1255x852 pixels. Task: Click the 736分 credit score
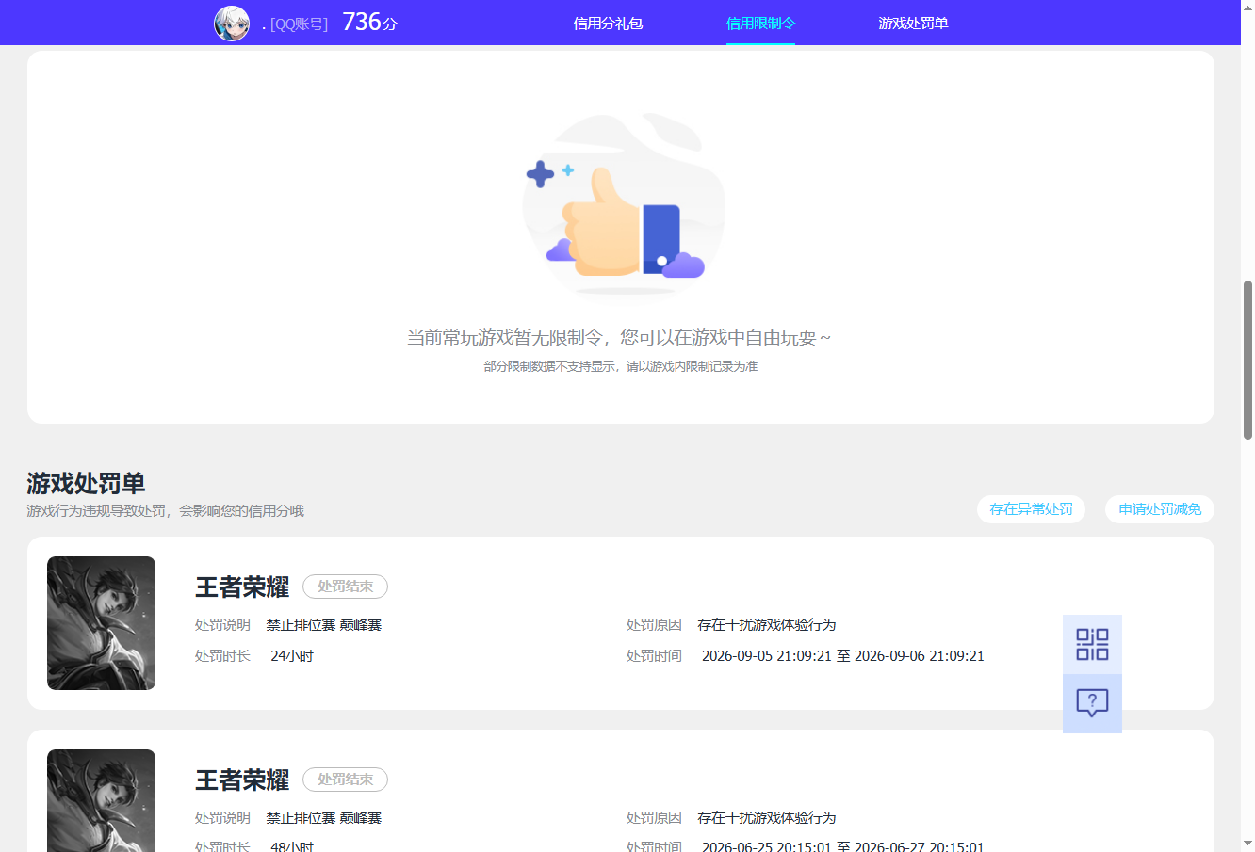pyautogui.click(x=369, y=22)
